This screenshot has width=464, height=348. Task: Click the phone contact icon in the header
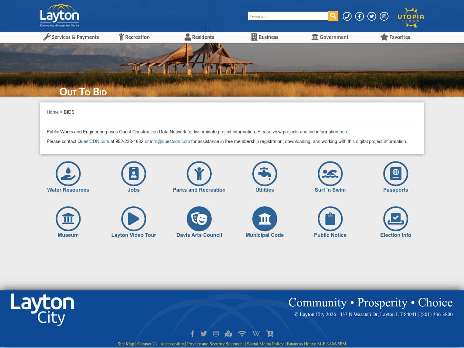[347, 16]
